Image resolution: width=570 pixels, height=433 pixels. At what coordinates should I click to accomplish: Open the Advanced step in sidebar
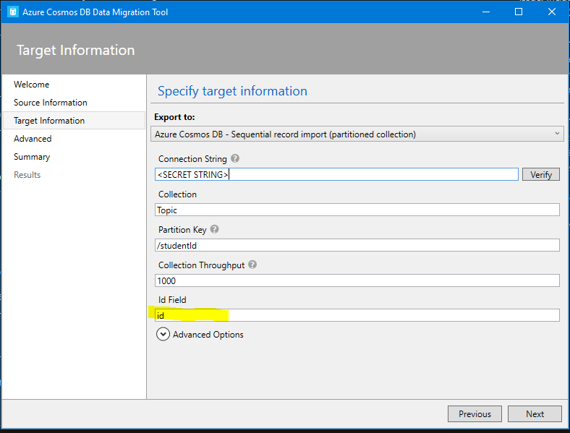click(x=33, y=139)
